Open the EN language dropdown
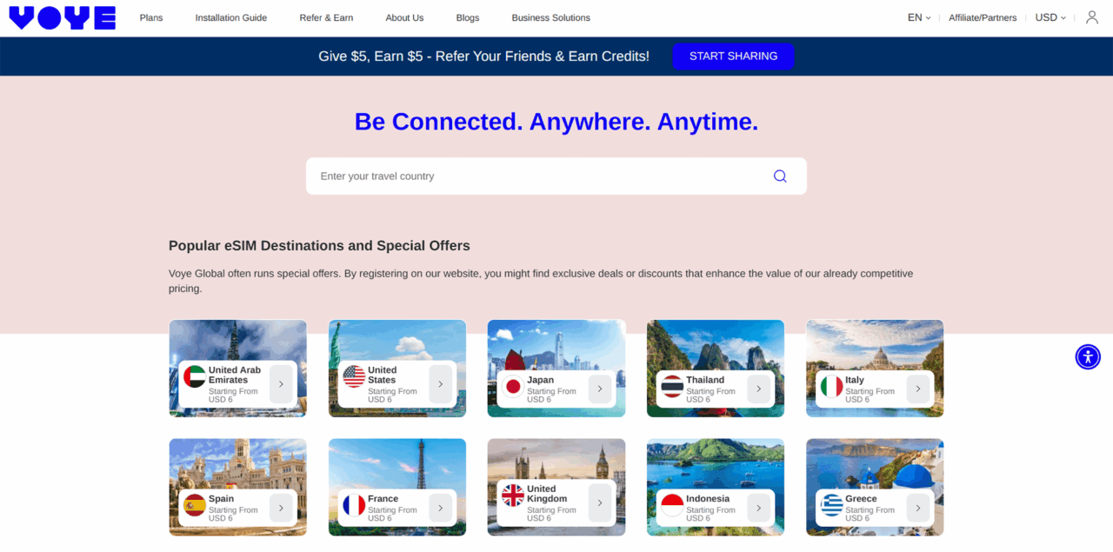This screenshot has width=1113, height=552. [919, 17]
